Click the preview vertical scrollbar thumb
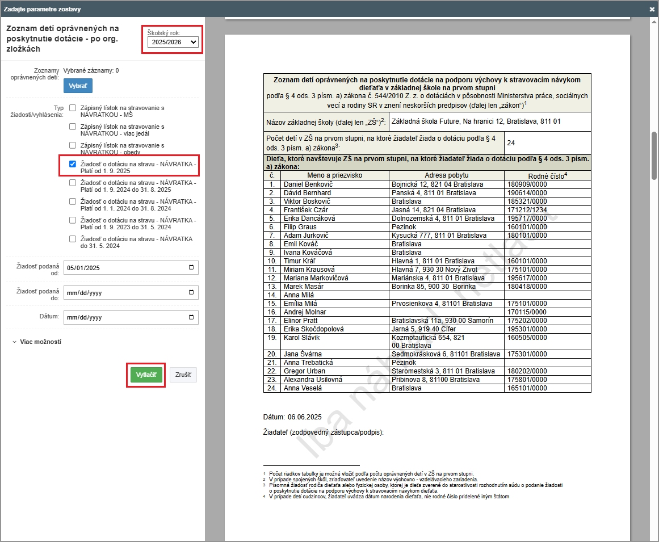This screenshot has height=542, width=659. point(654,156)
